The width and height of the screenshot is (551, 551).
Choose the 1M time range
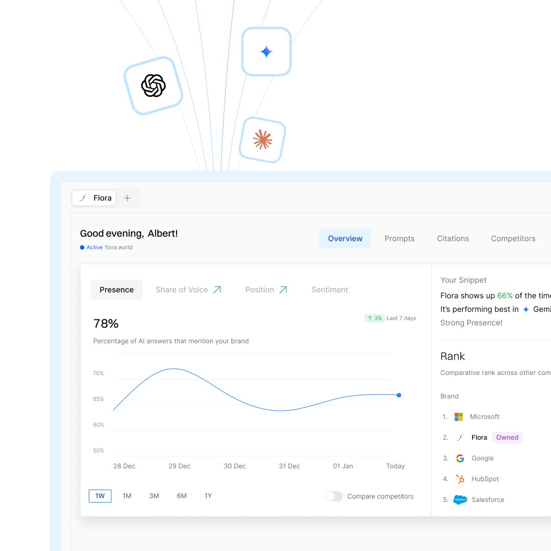pos(127,496)
